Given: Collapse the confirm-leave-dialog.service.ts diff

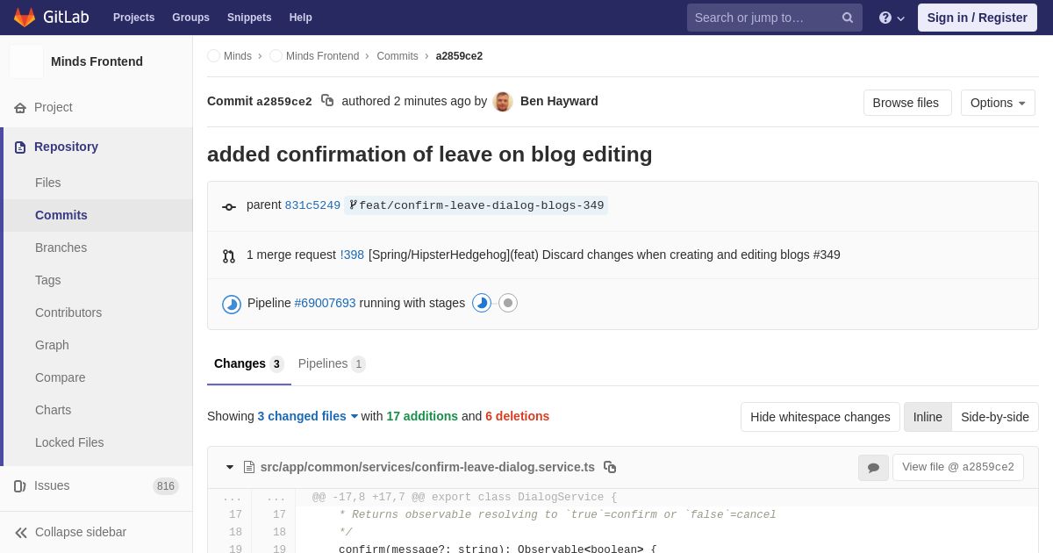Looking at the screenshot, I should click(x=230, y=467).
